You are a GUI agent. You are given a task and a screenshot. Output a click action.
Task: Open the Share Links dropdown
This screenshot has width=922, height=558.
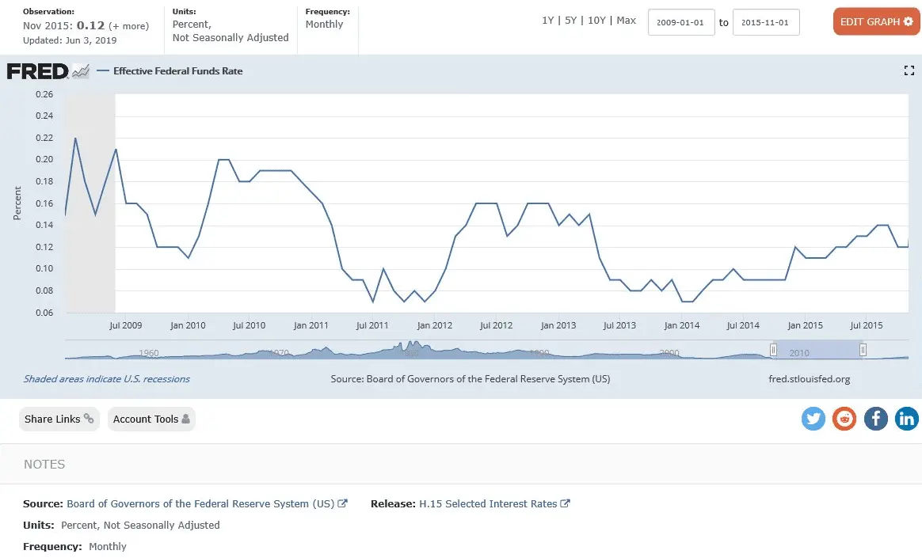(x=59, y=419)
